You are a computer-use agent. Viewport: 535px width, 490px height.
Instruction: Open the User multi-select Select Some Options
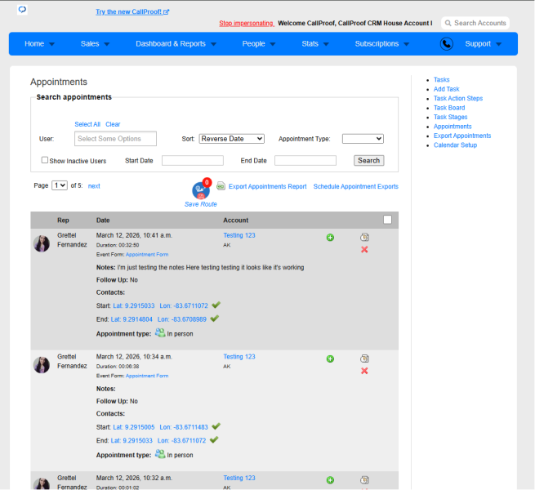click(116, 139)
